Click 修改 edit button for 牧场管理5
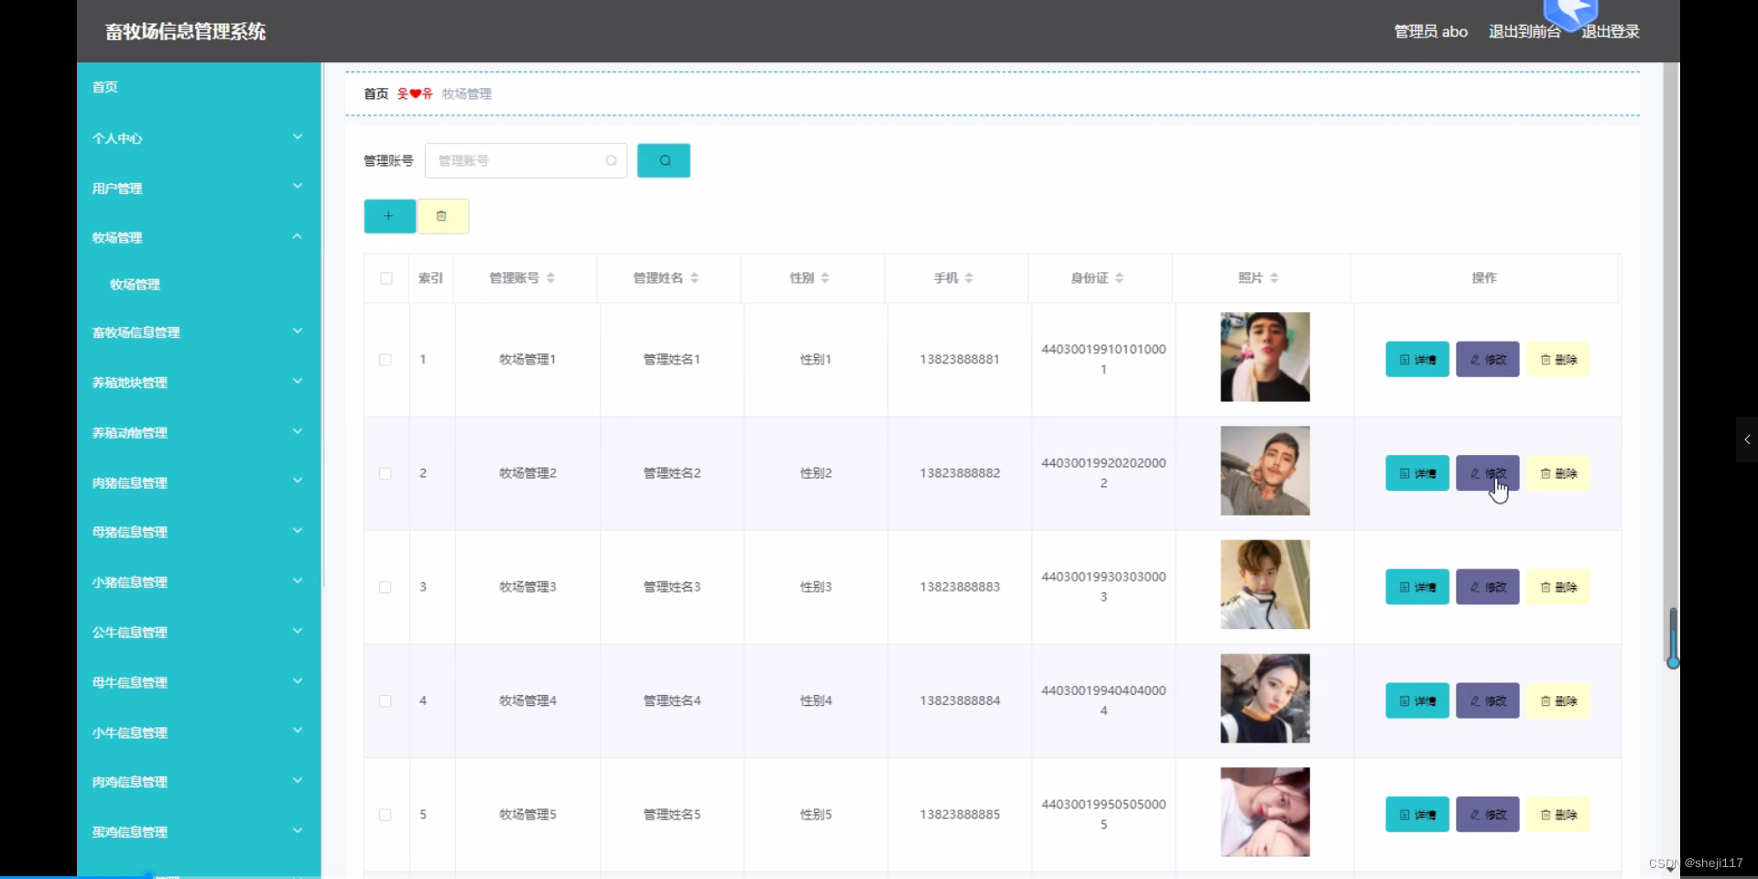Viewport: 1758px width, 879px height. tap(1488, 814)
